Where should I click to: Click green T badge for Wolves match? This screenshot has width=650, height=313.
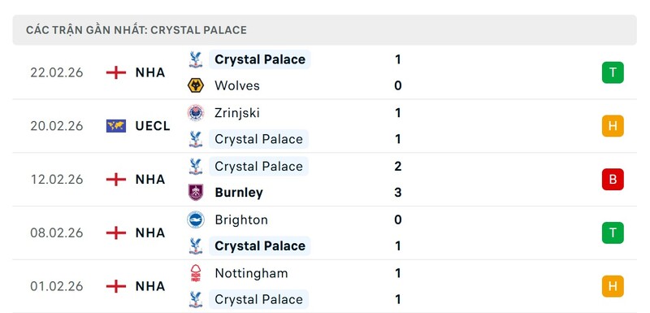pyautogui.click(x=613, y=72)
